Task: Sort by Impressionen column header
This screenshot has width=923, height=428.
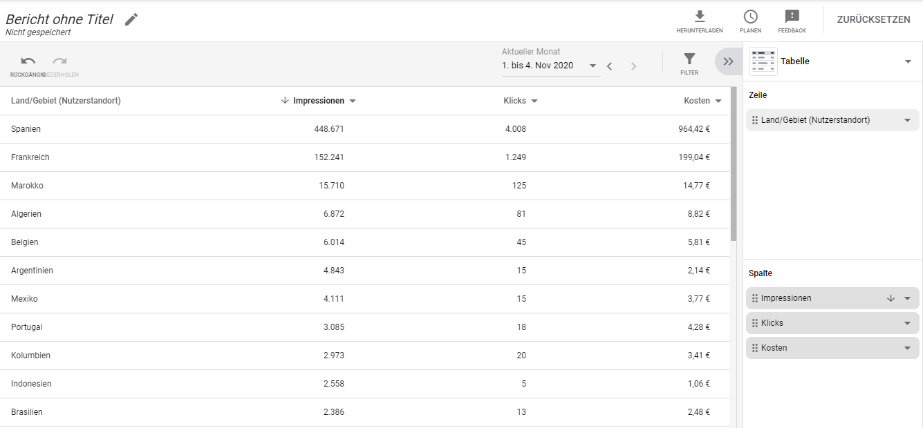Action: (318, 101)
